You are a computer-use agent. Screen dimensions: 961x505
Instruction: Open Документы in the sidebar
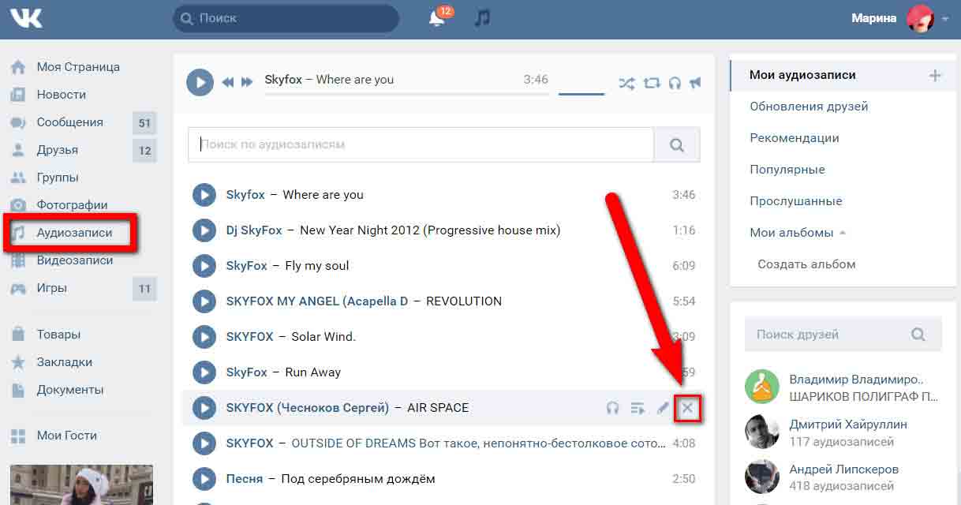[x=70, y=390]
